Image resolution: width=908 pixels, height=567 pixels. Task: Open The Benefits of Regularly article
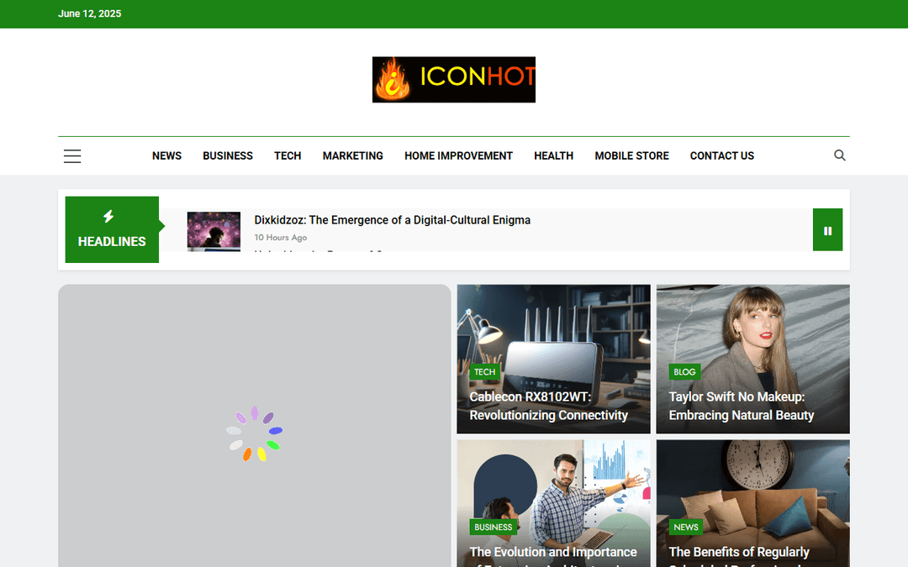point(739,557)
